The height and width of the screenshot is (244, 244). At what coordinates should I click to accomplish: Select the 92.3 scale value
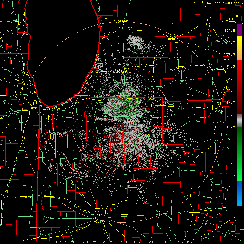click(x=231, y=43)
